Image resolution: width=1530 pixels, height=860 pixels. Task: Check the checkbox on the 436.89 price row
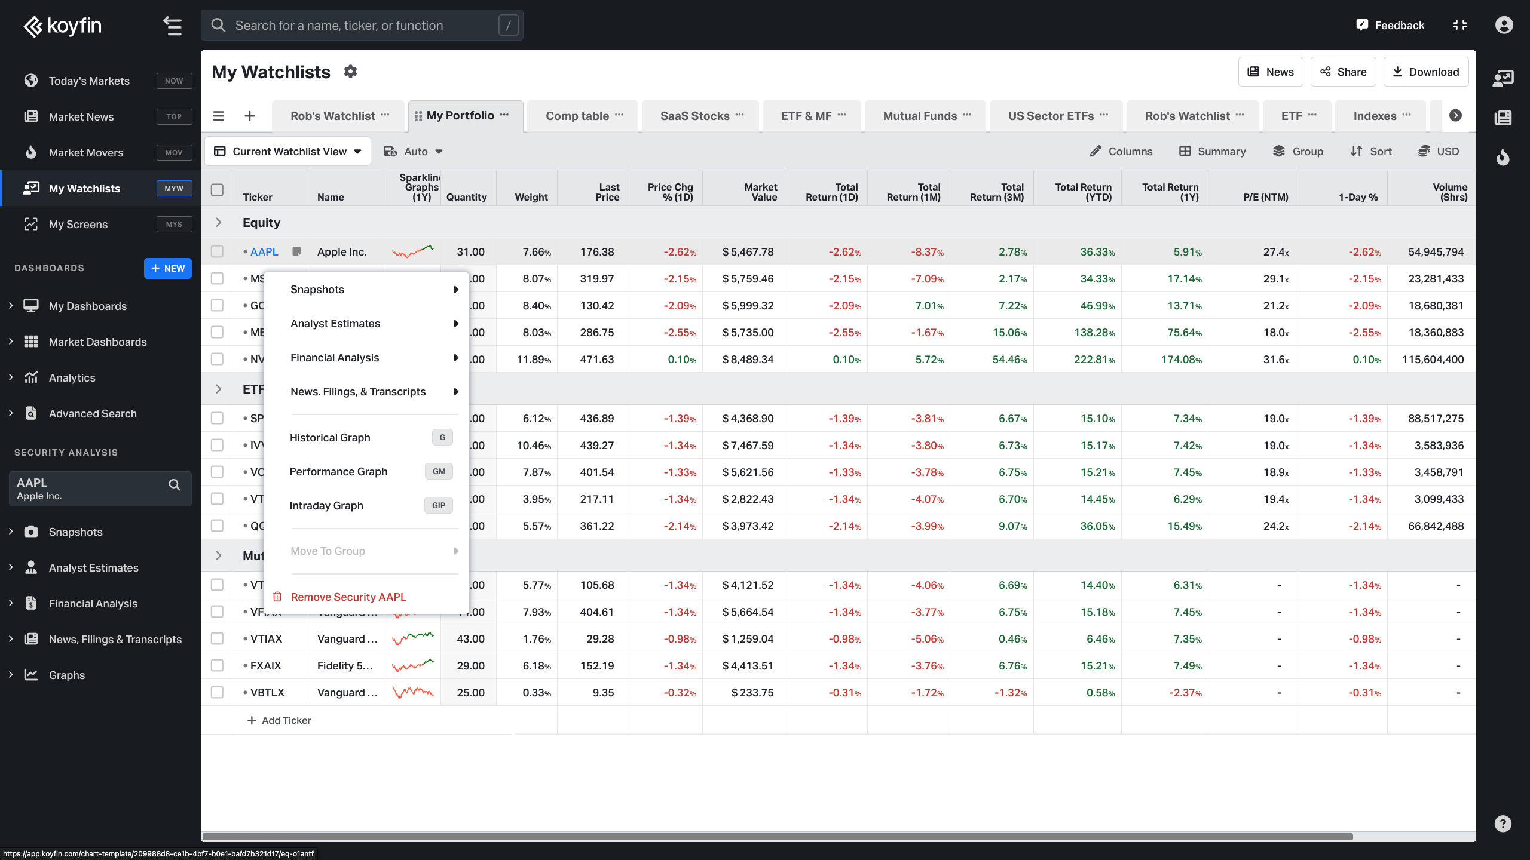pyautogui.click(x=217, y=418)
